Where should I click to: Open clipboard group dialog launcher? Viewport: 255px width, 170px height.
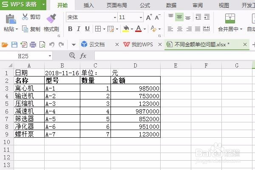(59, 36)
